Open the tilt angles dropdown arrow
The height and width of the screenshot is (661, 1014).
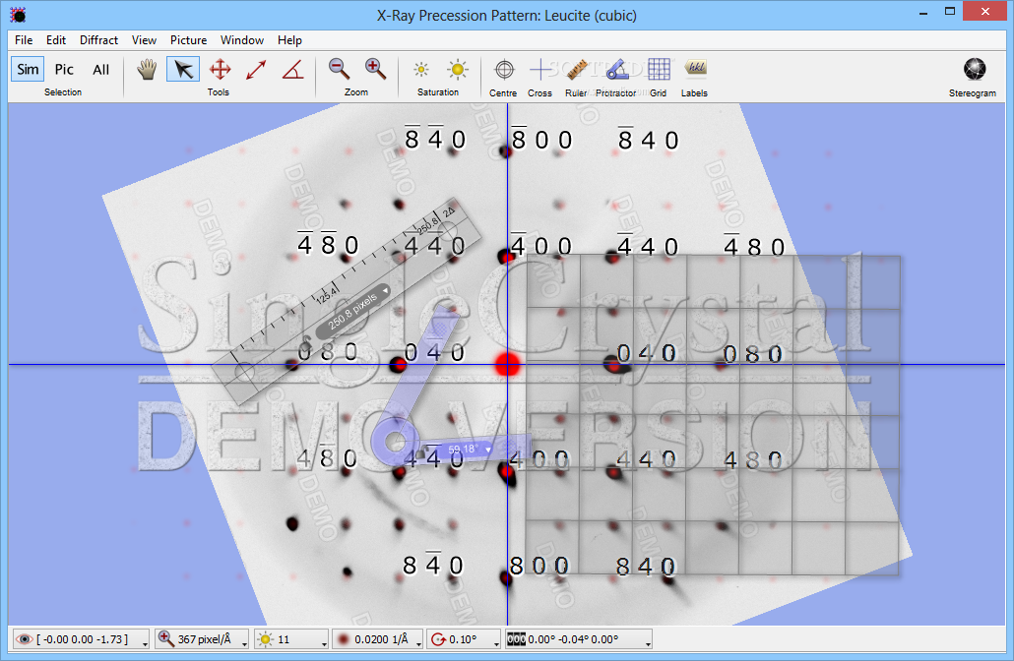[648, 643]
